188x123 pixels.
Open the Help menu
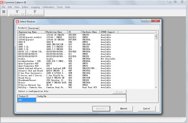(x=68, y=7)
